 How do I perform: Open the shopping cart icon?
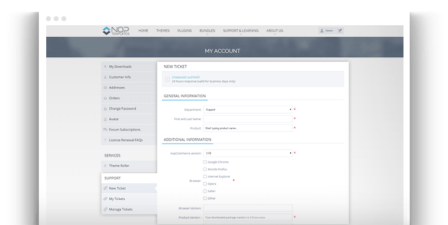point(340,30)
